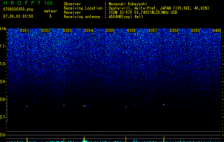
Task: Click the 0357 time marker
Action: [x=153, y=31]
